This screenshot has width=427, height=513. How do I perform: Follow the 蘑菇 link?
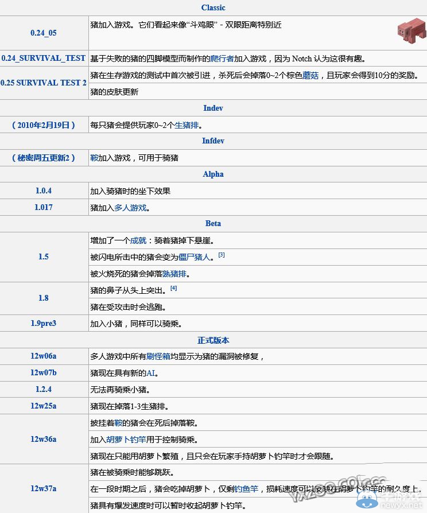310,75
